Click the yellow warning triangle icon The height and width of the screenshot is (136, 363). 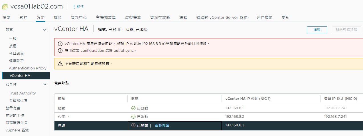click(x=60, y=64)
